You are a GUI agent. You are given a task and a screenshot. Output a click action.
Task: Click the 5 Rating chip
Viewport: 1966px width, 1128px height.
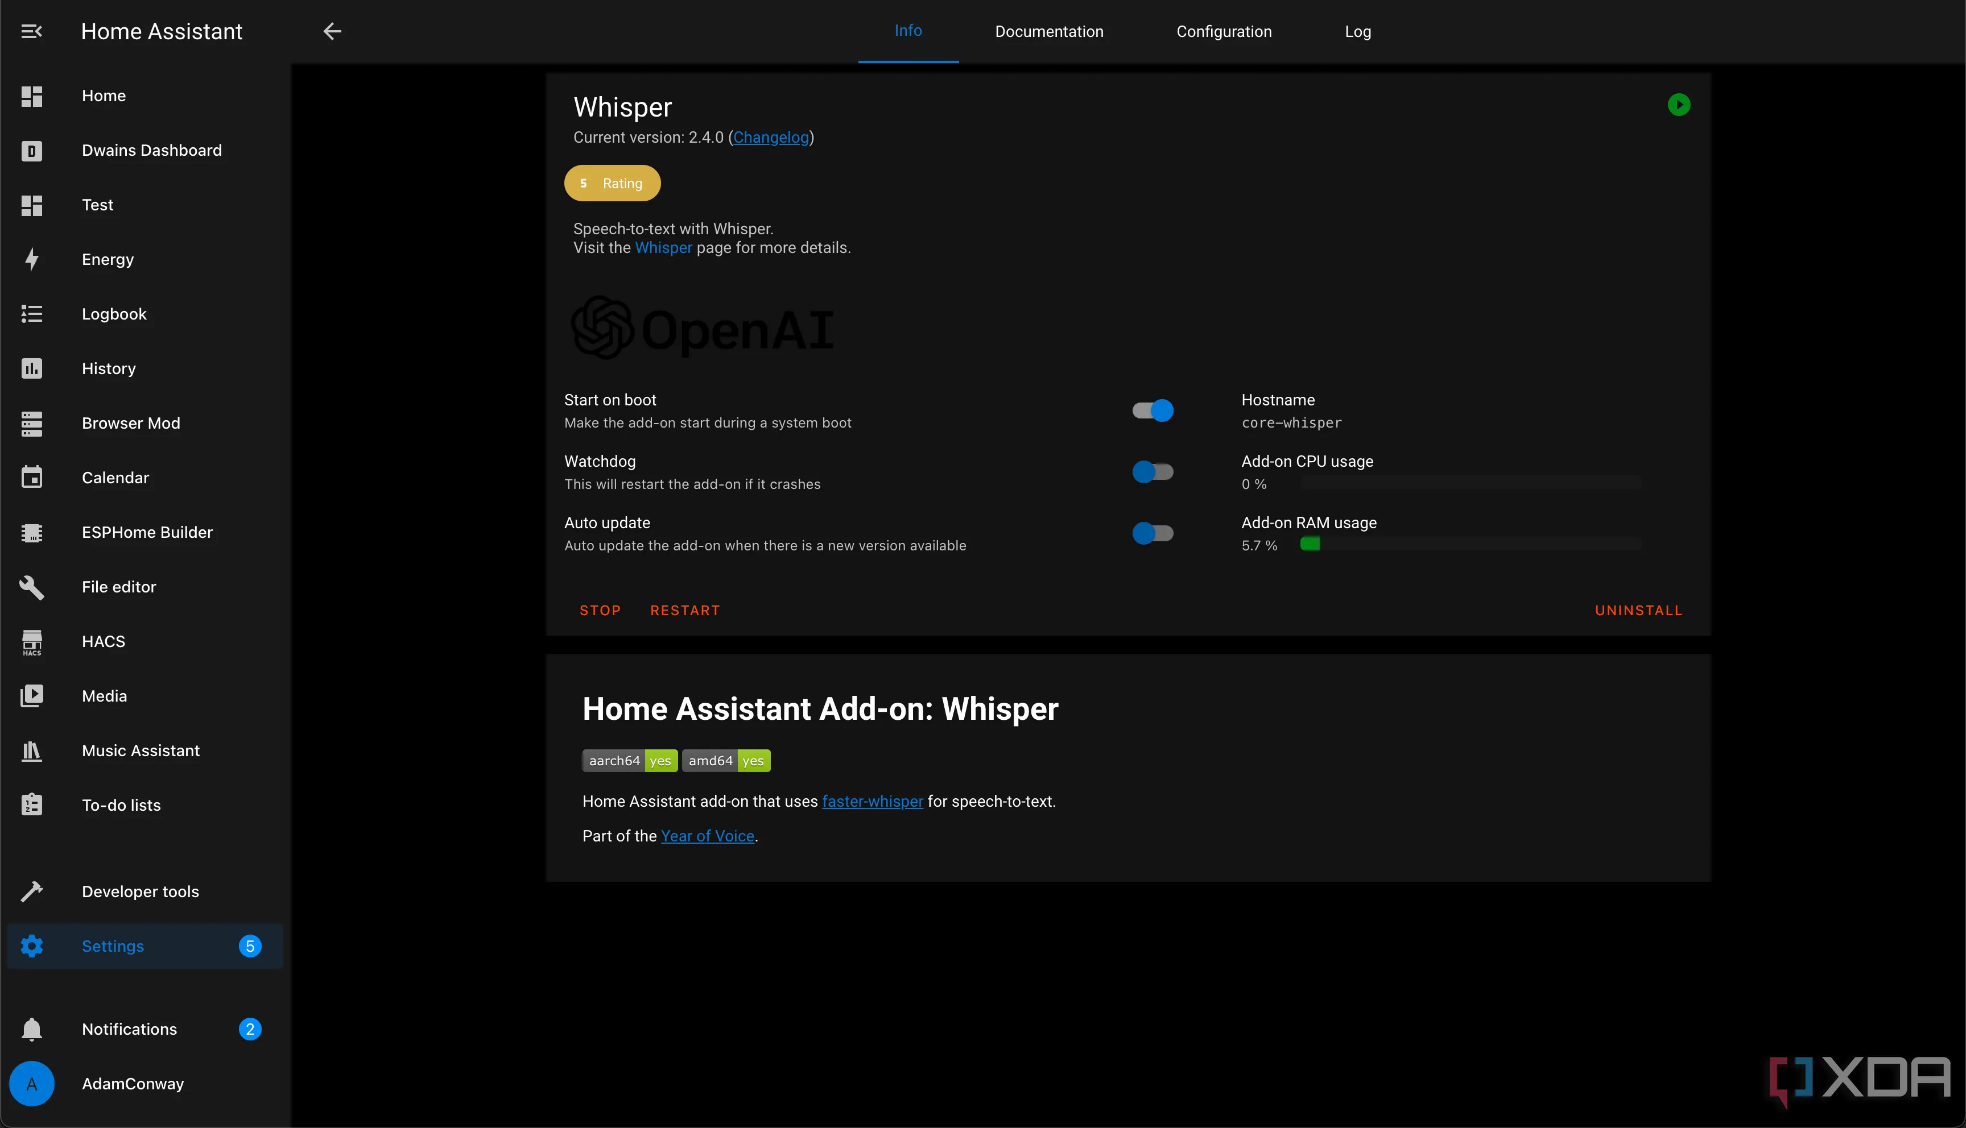pos(612,184)
